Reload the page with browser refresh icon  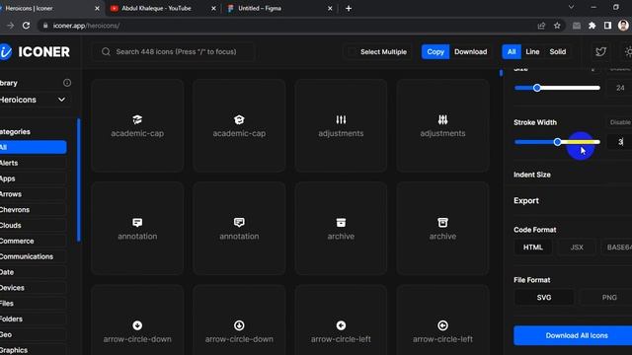[x=27, y=26]
